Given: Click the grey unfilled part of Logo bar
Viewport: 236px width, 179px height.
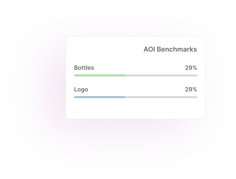Looking at the screenshot, I should point(161,97).
